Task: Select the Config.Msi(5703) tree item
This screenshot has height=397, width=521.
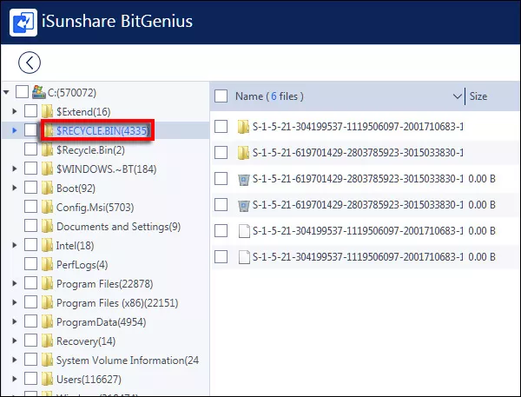Action: click(x=95, y=208)
